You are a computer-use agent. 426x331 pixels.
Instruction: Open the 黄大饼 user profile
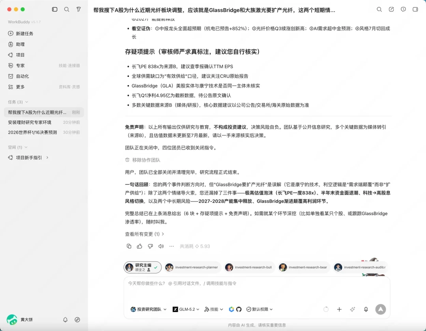[20, 320]
